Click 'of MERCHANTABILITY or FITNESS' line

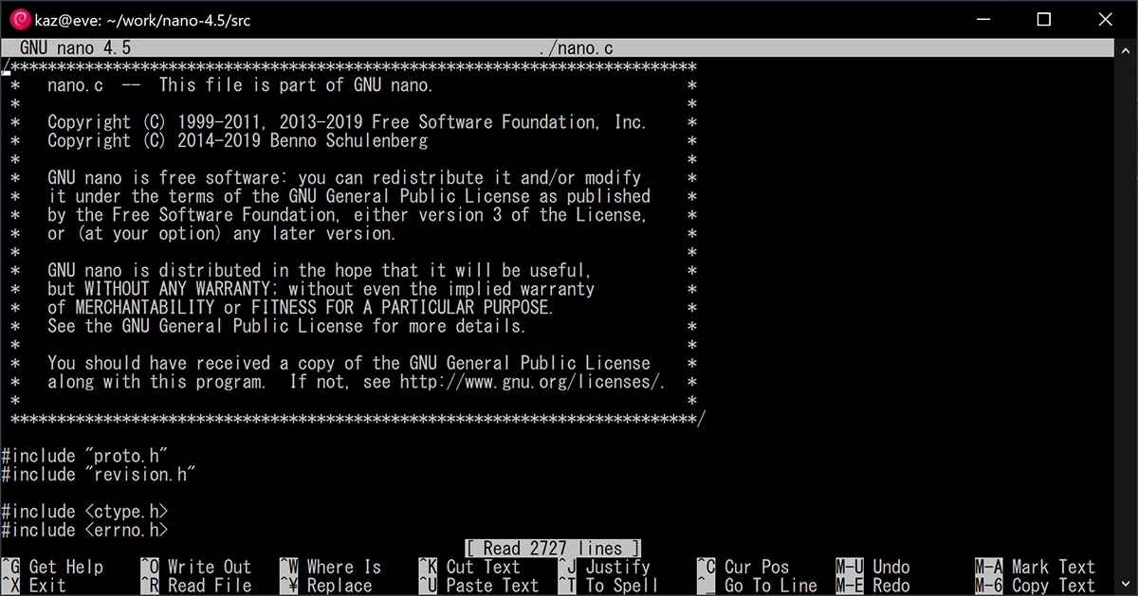coord(301,308)
